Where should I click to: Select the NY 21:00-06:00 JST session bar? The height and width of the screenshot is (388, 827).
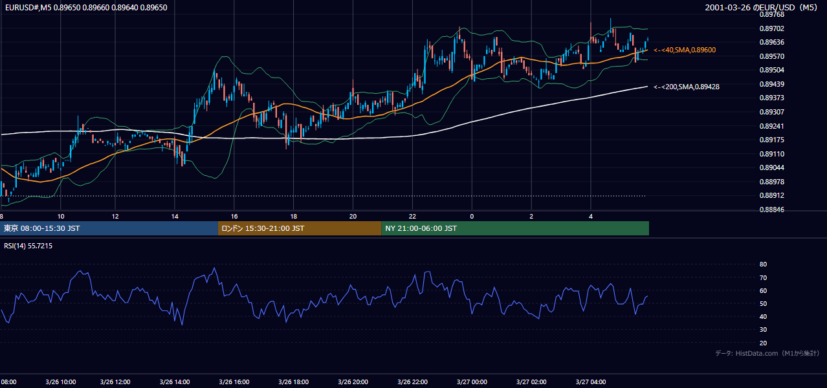(515, 228)
